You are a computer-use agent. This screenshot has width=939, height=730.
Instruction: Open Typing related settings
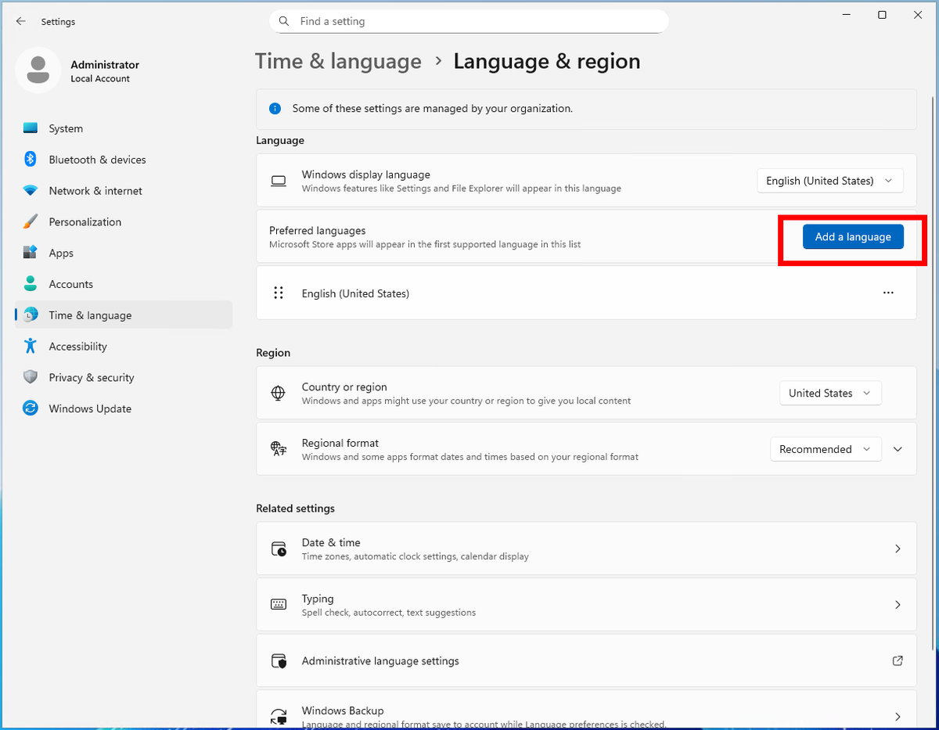(586, 605)
